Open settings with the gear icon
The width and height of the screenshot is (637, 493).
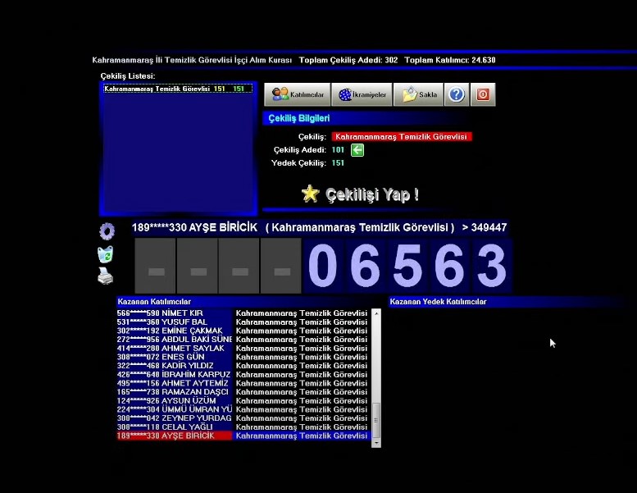click(x=107, y=231)
